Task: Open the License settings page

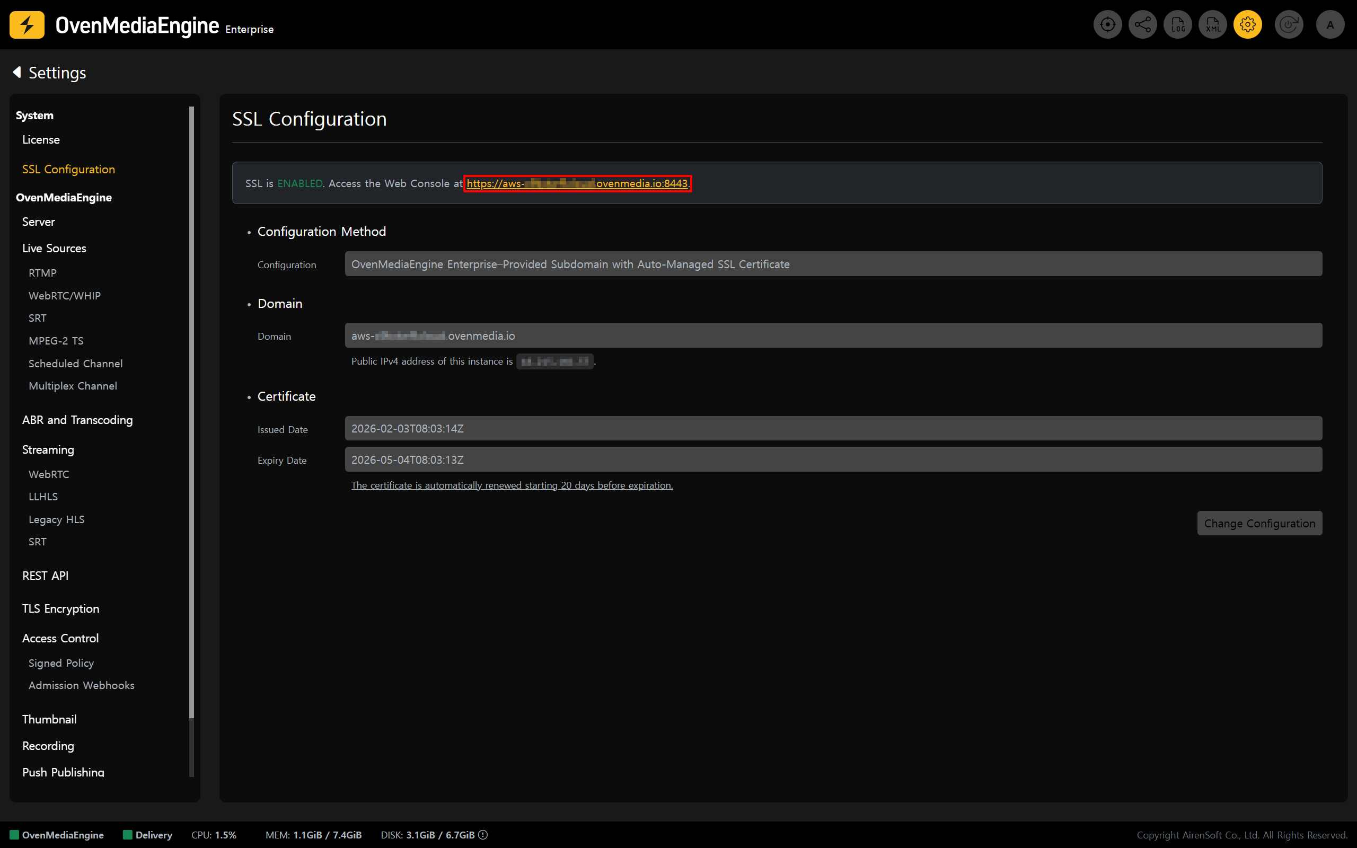Action: 41,139
